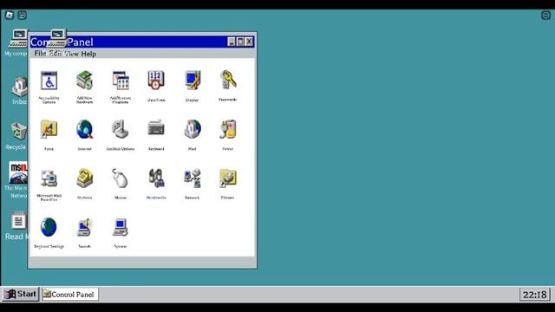Minimize the Control Panel window

click(232, 42)
